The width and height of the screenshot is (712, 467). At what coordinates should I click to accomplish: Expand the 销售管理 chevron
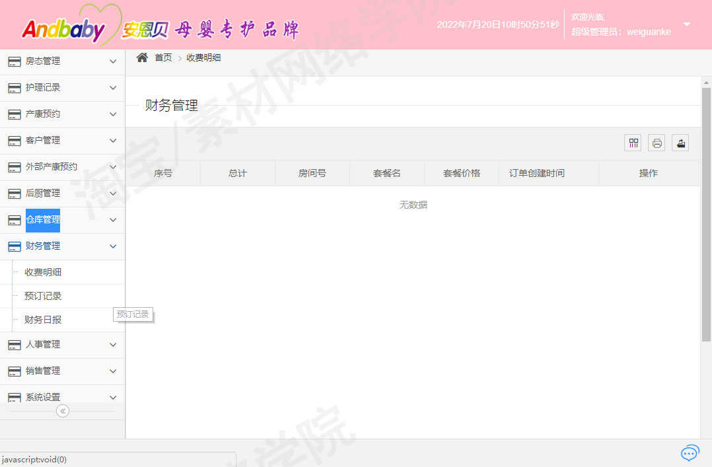pyautogui.click(x=113, y=371)
